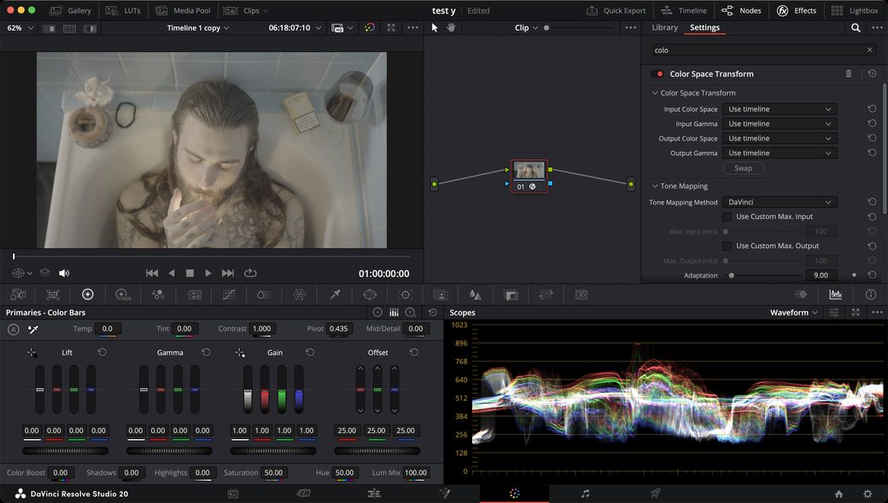Viewport: 888px width, 503px height.
Task: Switch to the Fairlight page music icon
Action: point(585,494)
